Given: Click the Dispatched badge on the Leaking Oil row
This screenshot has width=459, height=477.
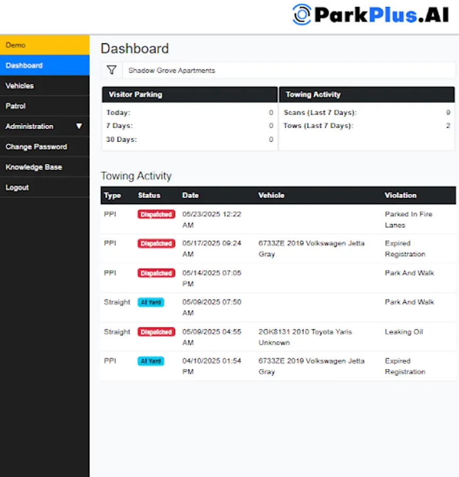Looking at the screenshot, I should click(x=156, y=332).
